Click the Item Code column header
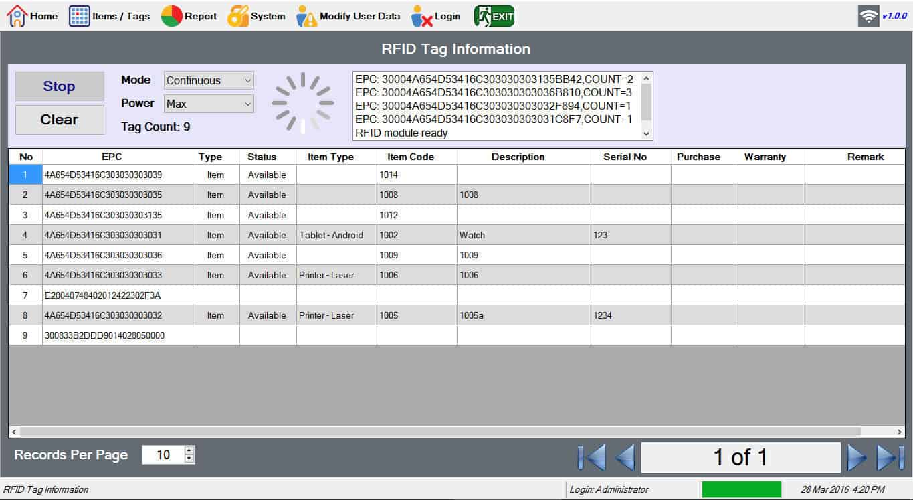This screenshot has width=913, height=500. (x=411, y=157)
